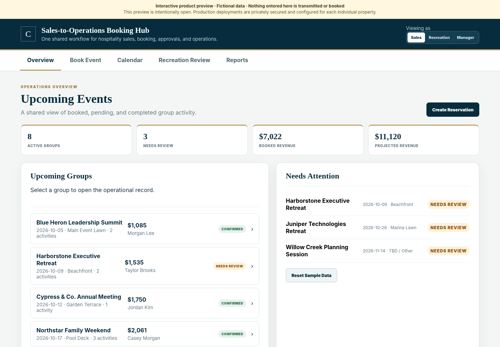Open Juniper Technologies Retreat in Needs Attention
Viewport: 500px width, 347px height.
[377, 227]
